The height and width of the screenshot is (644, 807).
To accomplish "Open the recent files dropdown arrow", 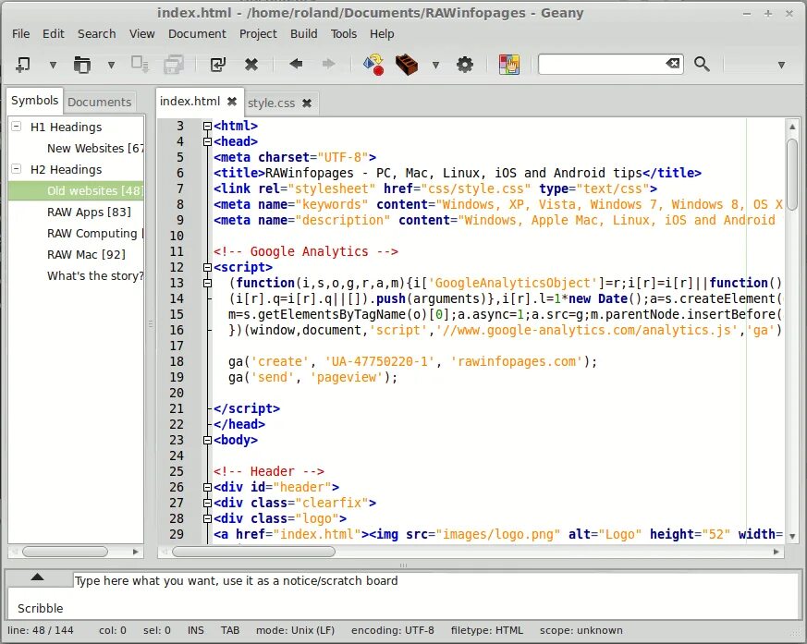I will click(111, 65).
